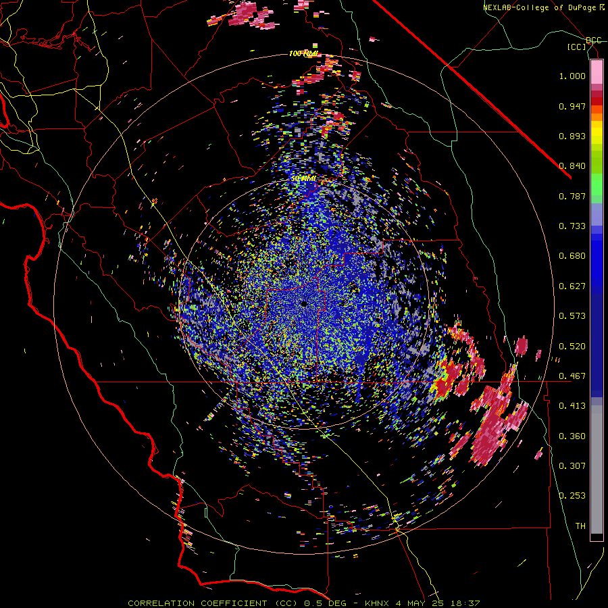Click the 0.733 scale value
Image resolution: width=608 pixels, height=608 pixels.
[x=572, y=226]
